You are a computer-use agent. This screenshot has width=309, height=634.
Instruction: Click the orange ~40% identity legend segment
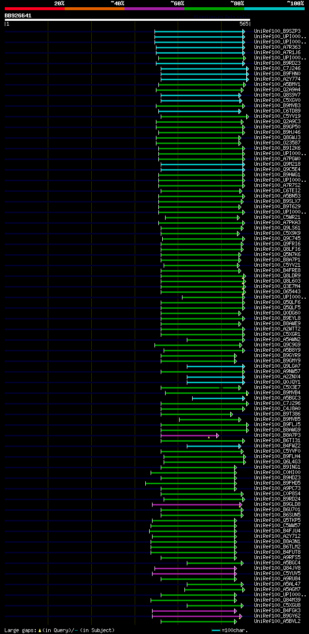[x=94, y=8]
